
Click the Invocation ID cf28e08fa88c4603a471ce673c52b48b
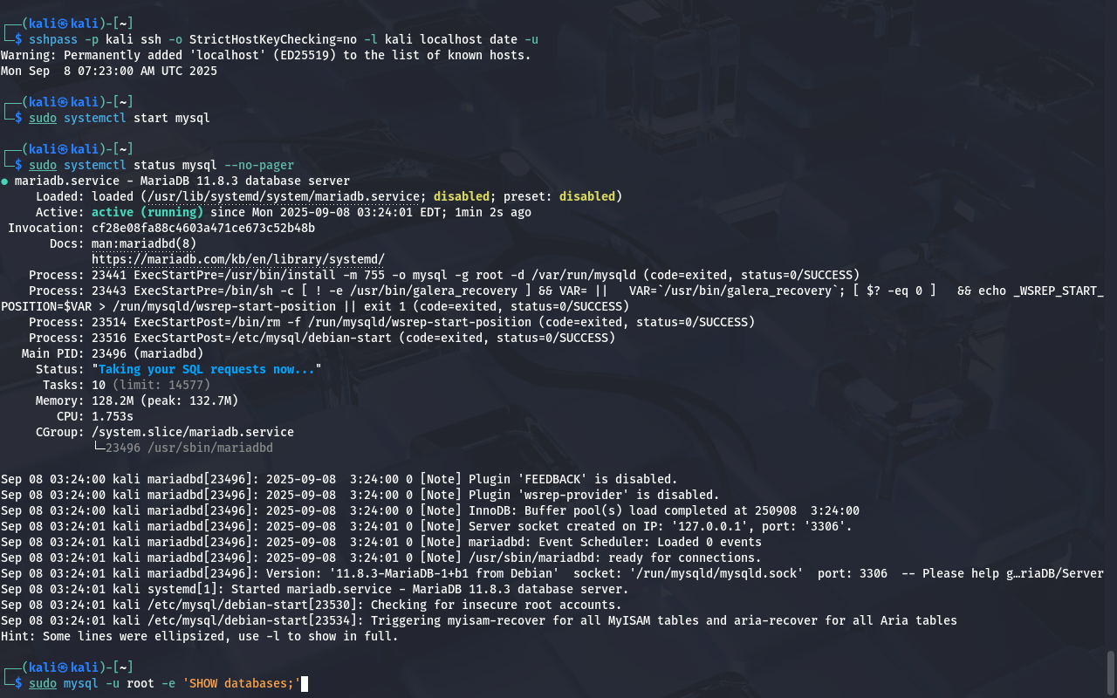tap(203, 228)
